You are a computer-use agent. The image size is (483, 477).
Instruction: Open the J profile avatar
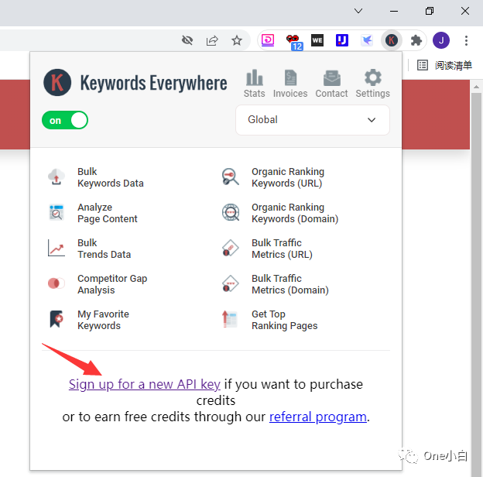pos(441,40)
